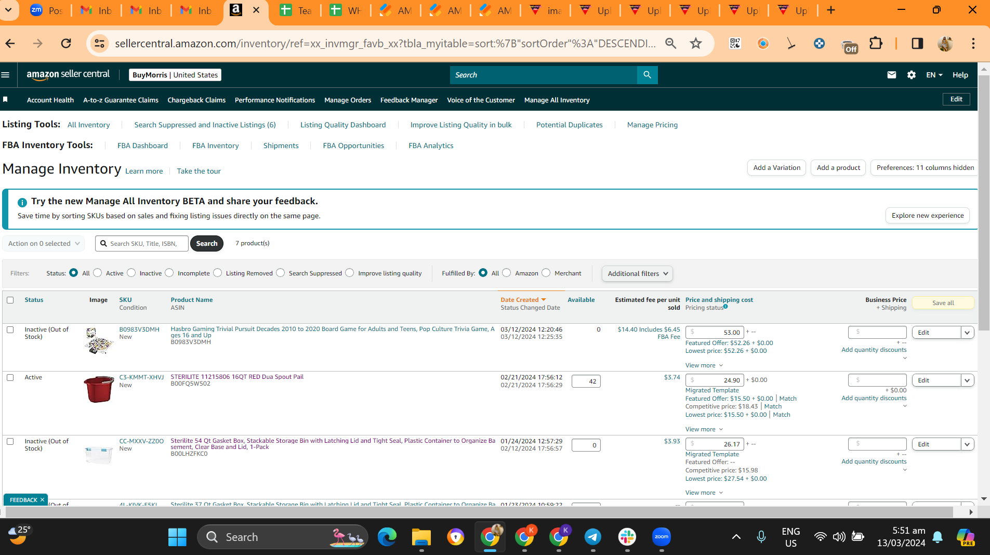Viewport: 990px width, 555px height.
Task: Click the magnifier search button in header
Action: point(647,75)
